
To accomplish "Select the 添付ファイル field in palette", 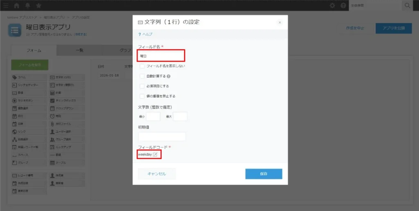I will tap(67, 124).
